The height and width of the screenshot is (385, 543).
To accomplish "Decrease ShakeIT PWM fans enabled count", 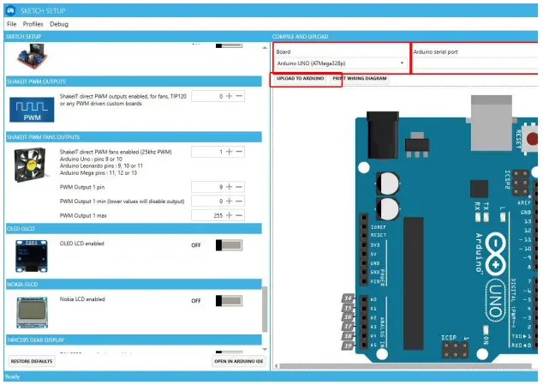I will coord(239,152).
